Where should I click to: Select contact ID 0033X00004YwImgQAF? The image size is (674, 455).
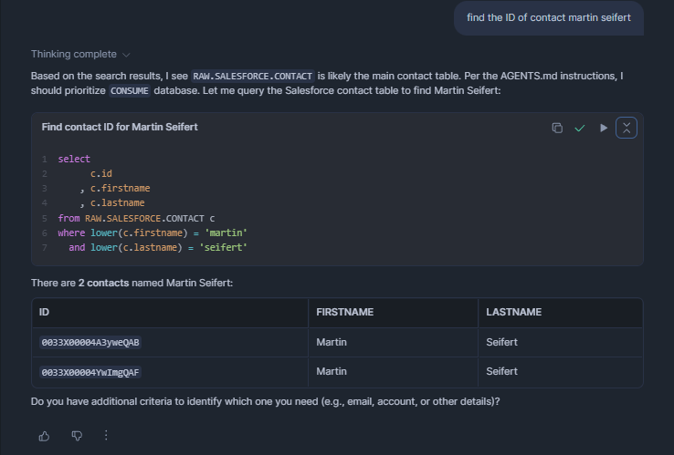pos(91,372)
